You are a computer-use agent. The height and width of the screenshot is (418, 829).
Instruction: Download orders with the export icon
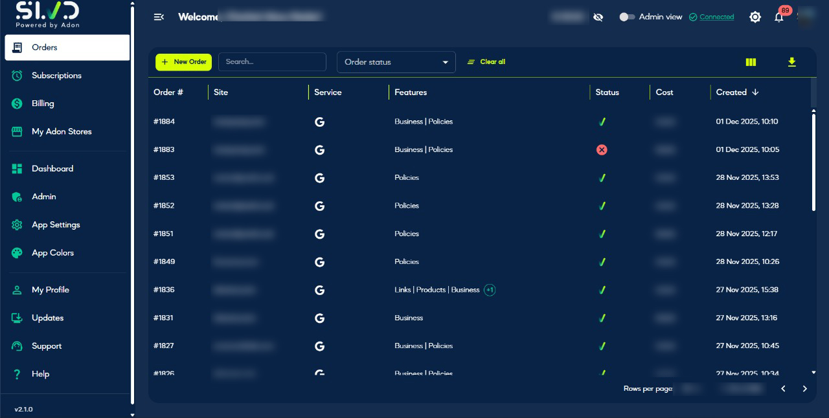click(791, 62)
